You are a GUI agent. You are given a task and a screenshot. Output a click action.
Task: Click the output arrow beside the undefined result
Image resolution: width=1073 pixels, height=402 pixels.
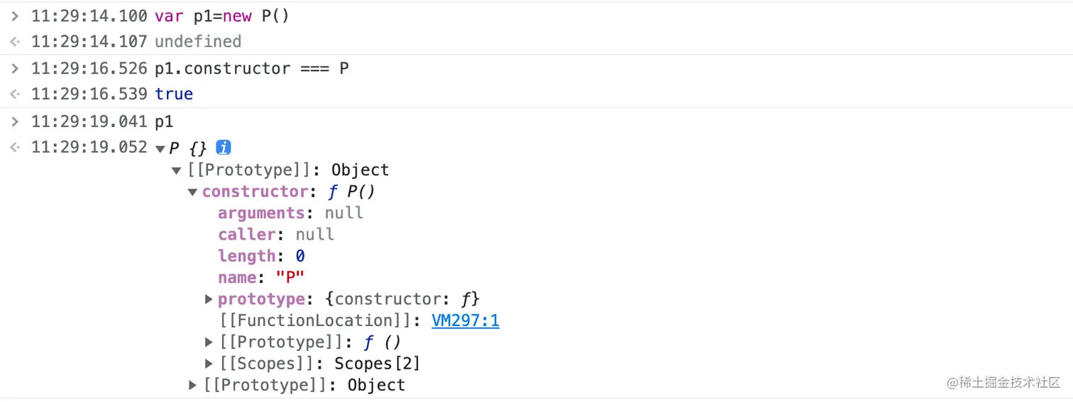point(15,42)
